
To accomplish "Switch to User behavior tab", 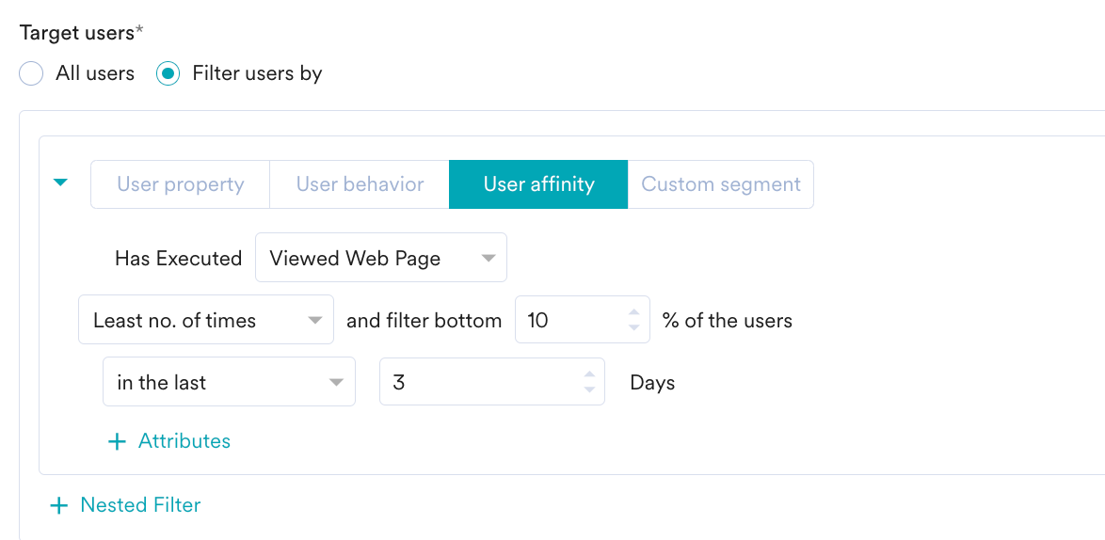I will 360,184.
